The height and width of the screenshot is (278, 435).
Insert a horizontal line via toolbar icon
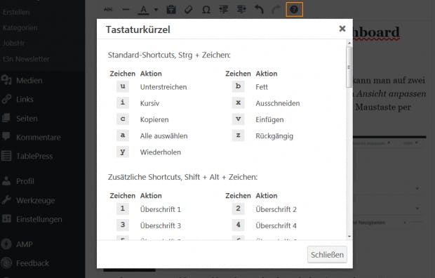(126, 9)
